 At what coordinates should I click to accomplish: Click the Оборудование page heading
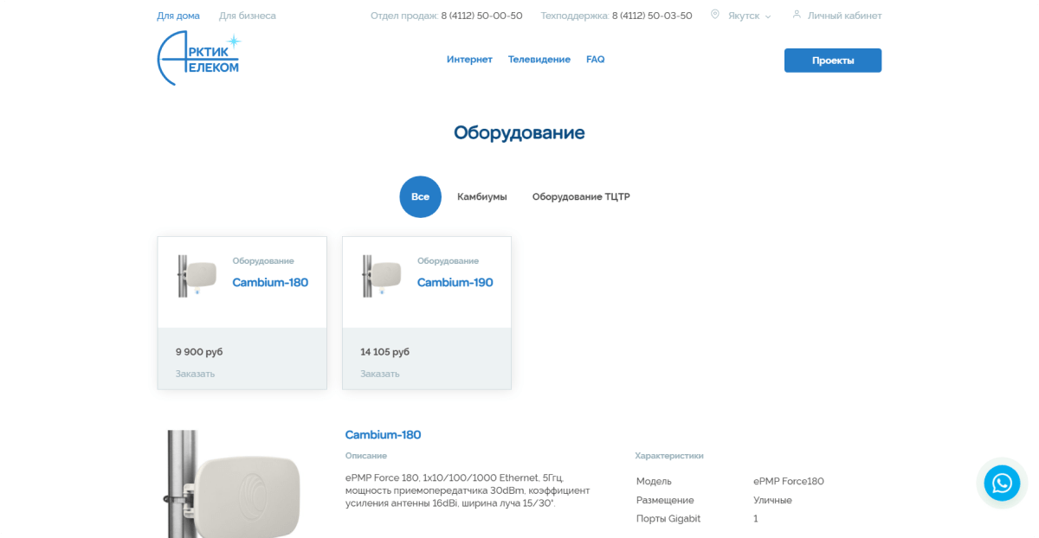coord(519,133)
